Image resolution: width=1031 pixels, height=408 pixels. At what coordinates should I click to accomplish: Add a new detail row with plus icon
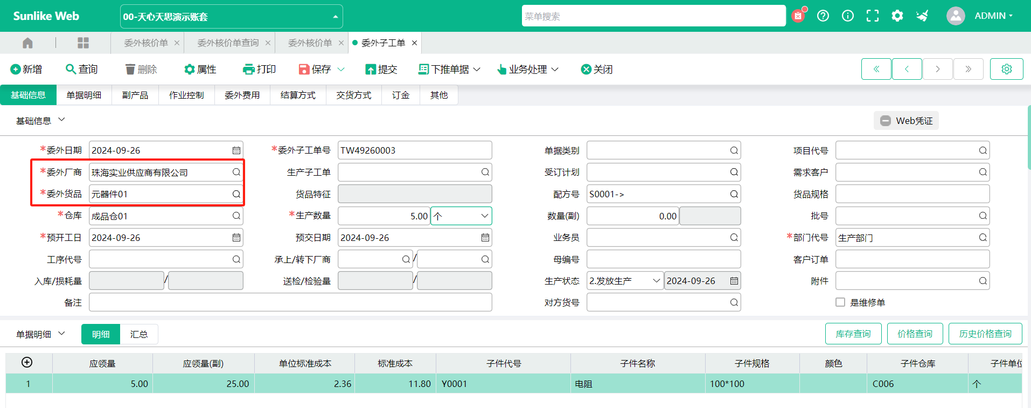[x=27, y=363]
